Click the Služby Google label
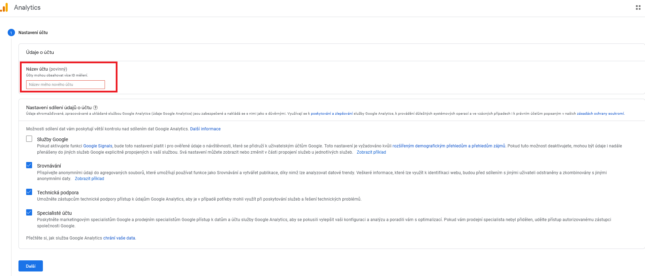Screen dimensions: 645x276 coord(53,139)
